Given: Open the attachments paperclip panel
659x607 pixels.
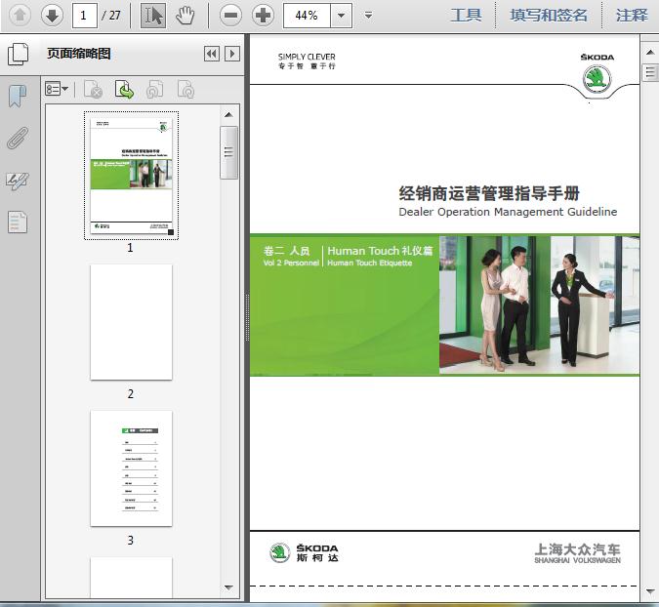Looking at the screenshot, I should pos(18,139).
